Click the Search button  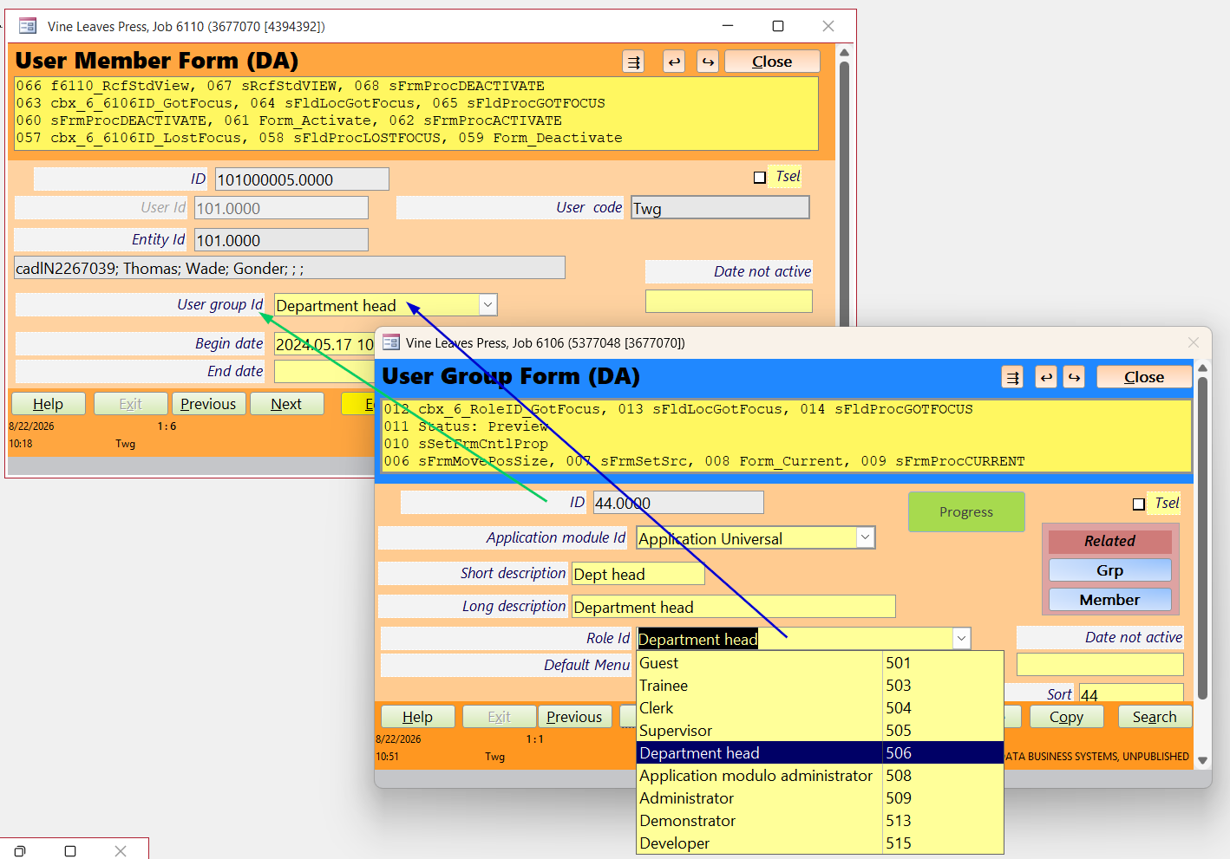click(1155, 717)
